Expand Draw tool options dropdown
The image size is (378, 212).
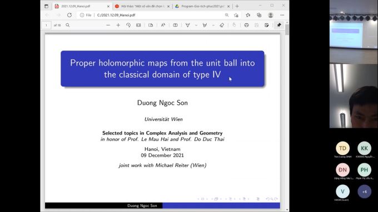tap(196, 25)
